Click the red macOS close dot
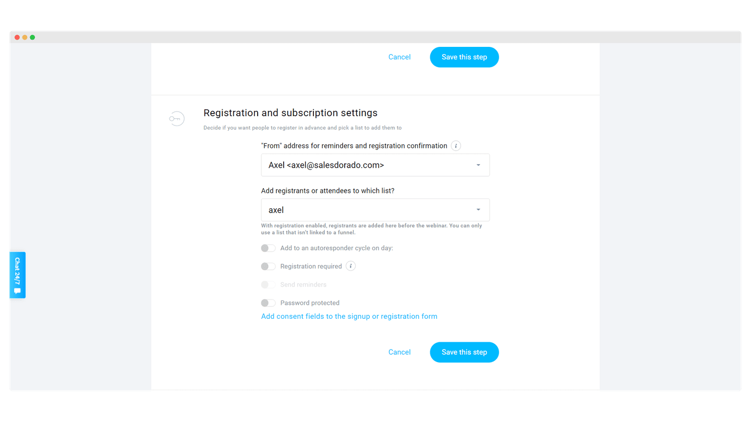The width and height of the screenshot is (751, 422). click(17, 38)
